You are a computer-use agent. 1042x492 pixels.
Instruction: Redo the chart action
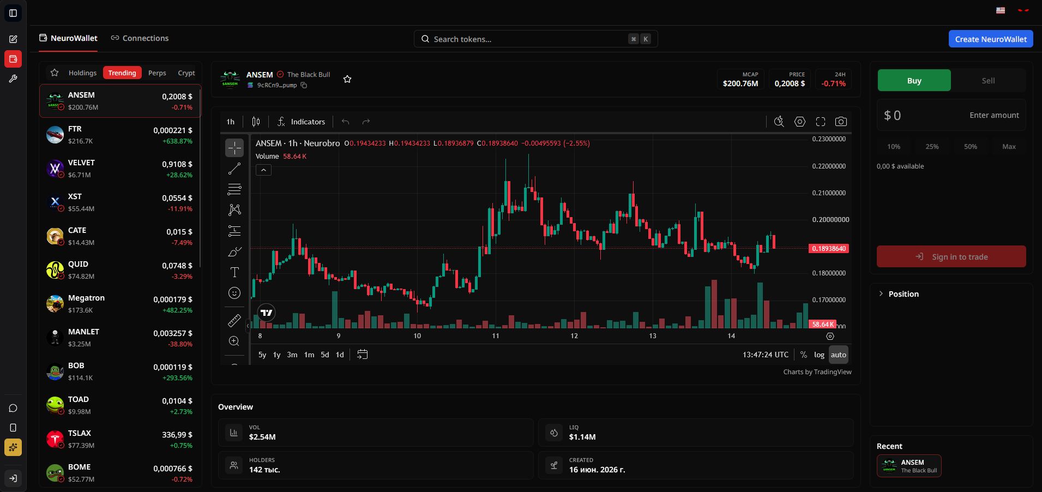point(366,122)
